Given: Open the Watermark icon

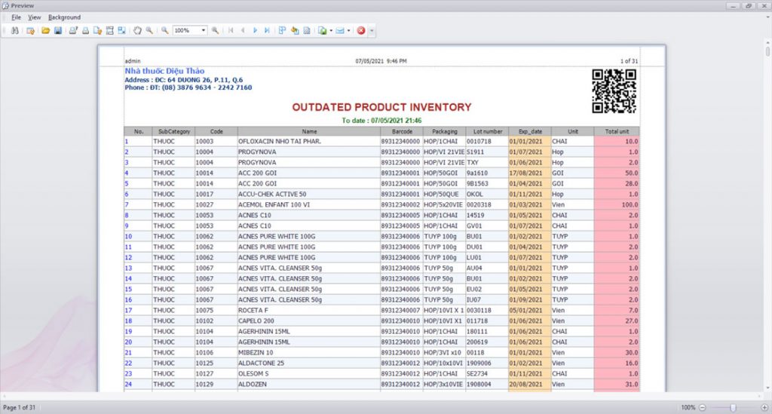Looking at the screenshot, I should 307,30.
